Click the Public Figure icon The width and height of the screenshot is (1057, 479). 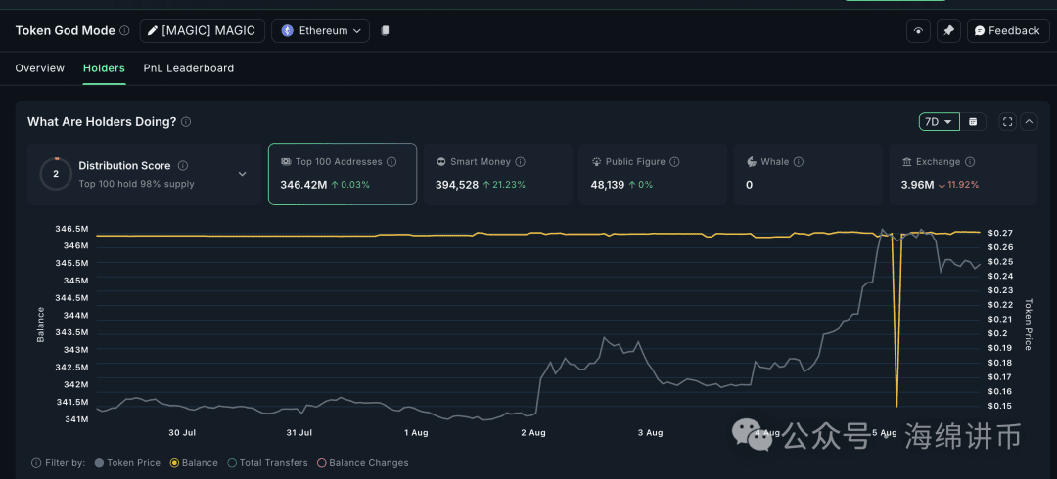point(596,162)
